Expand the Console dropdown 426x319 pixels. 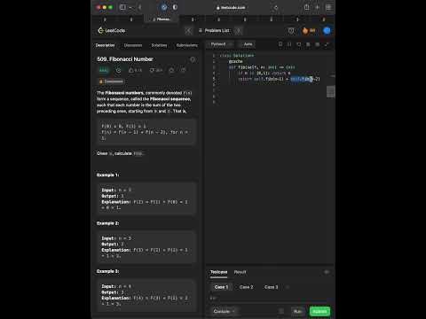pos(224,311)
